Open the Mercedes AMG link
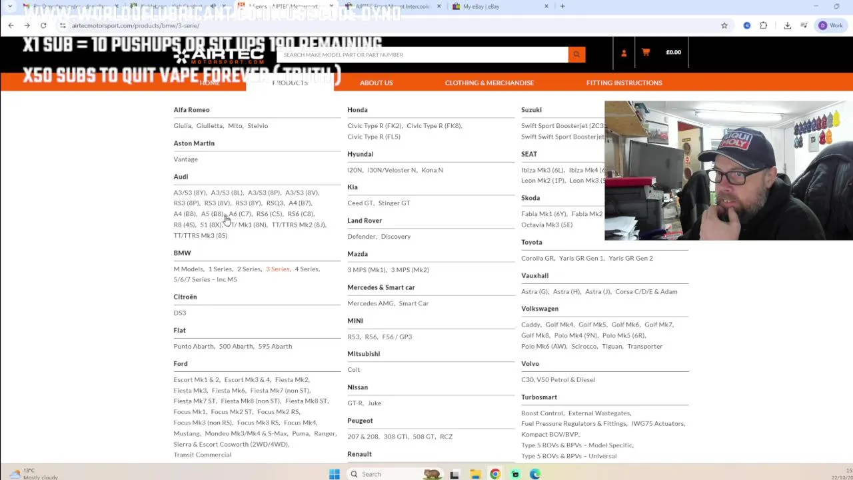The width and height of the screenshot is (853, 480). [x=371, y=303]
